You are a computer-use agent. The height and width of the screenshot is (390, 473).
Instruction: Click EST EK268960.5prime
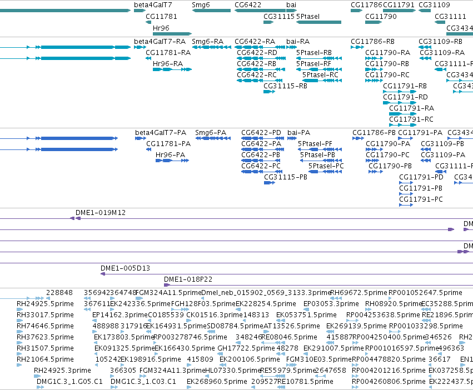(217, 382)
